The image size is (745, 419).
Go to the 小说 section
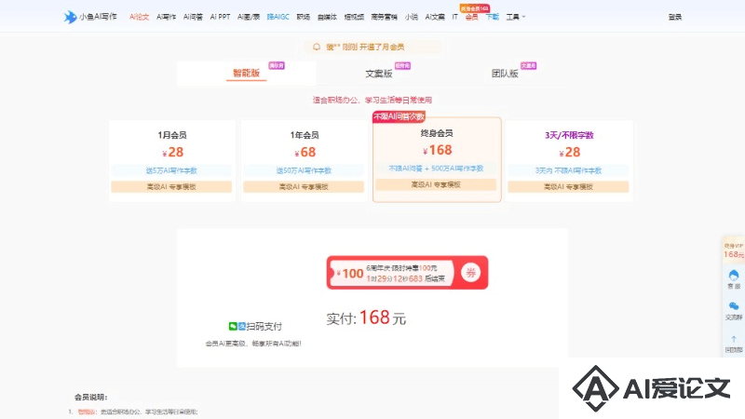412,17
